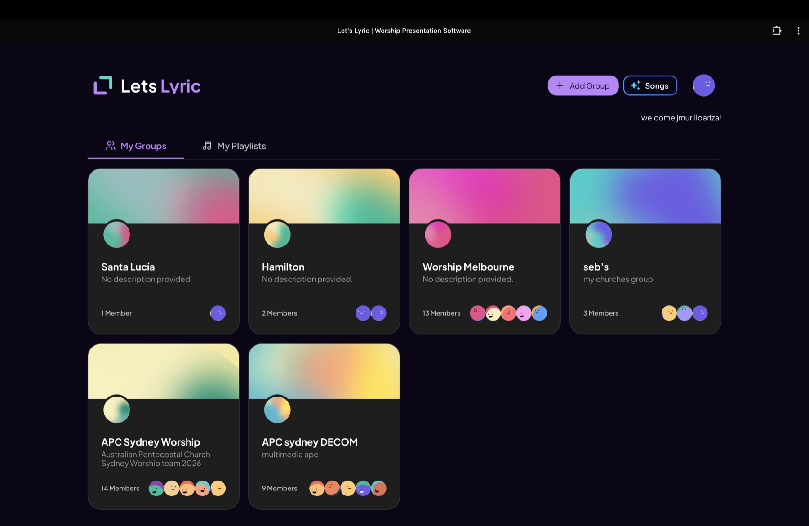Click the APC Sydney Worship round avatar
809x526 pixels.
point(117,410)
